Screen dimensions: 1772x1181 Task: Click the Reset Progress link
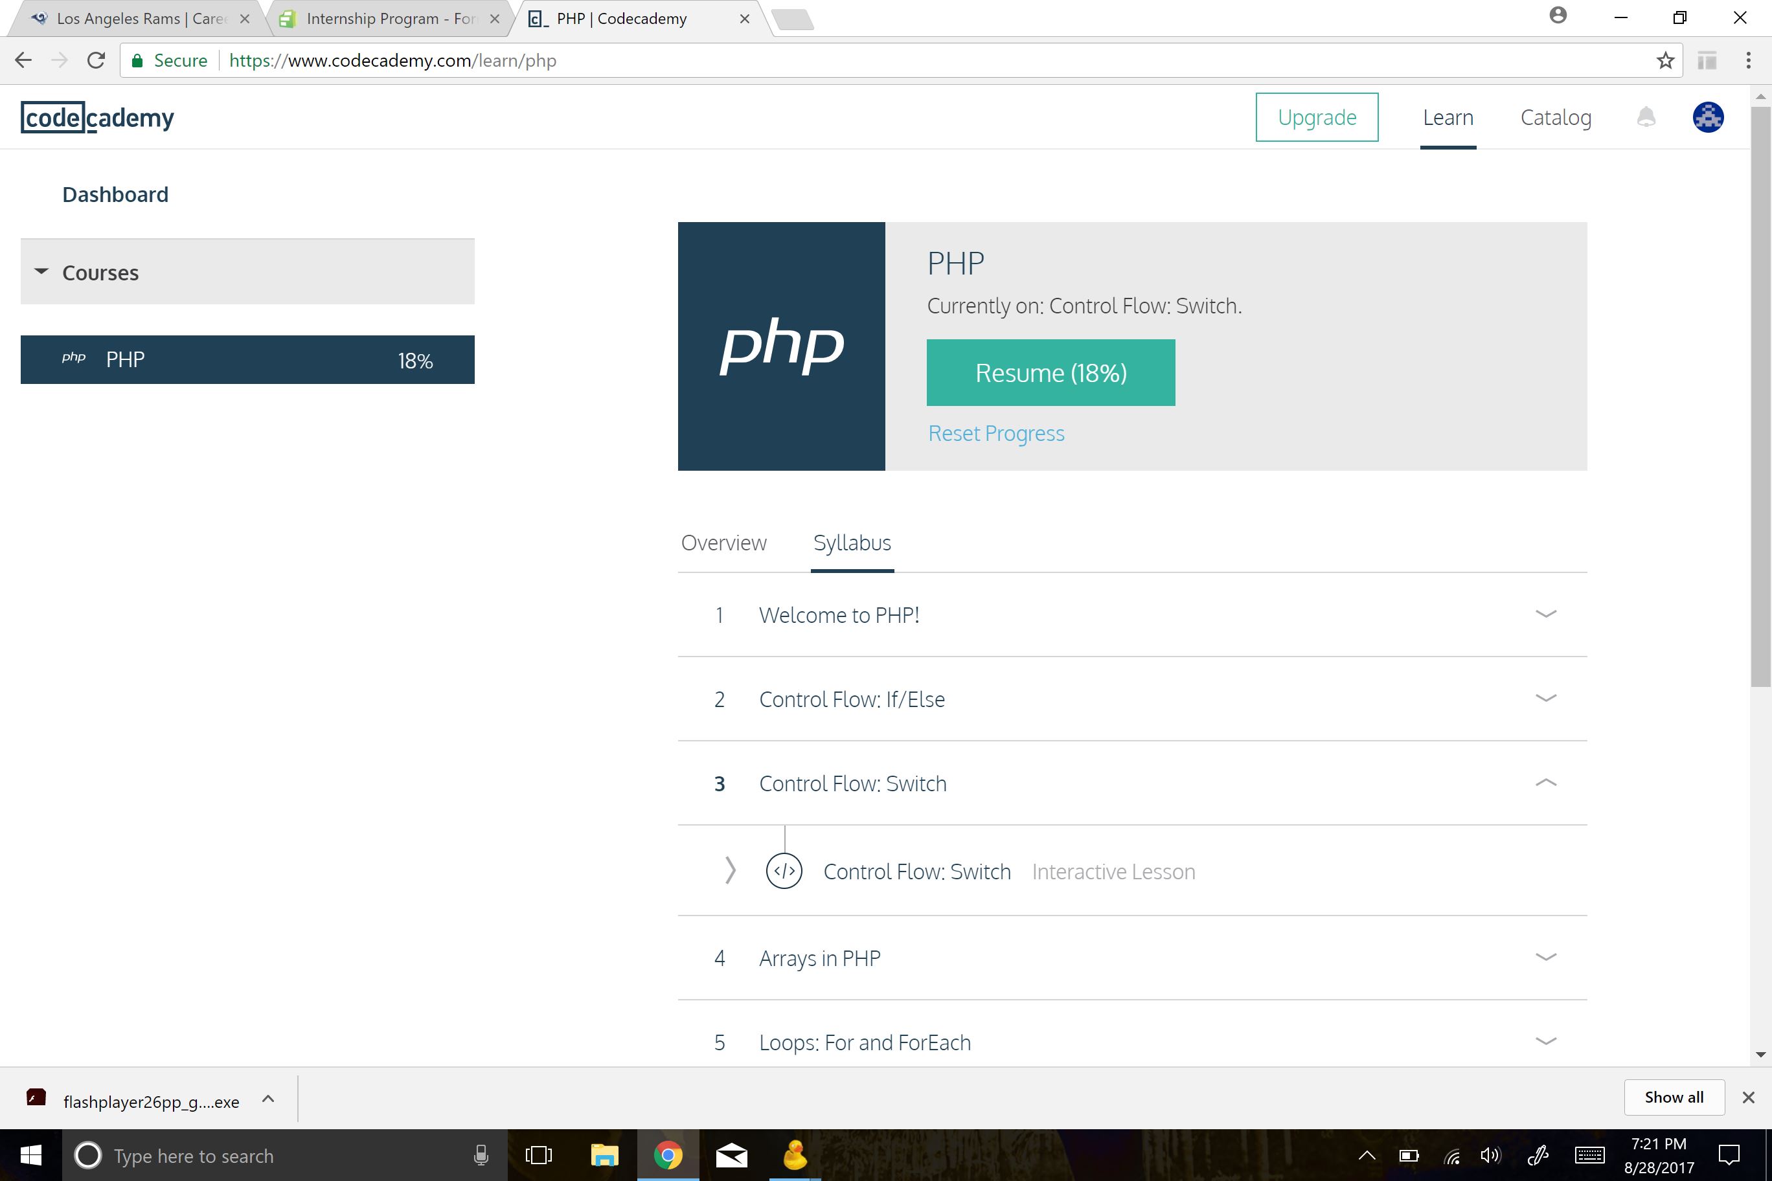(x=997, y=431)
